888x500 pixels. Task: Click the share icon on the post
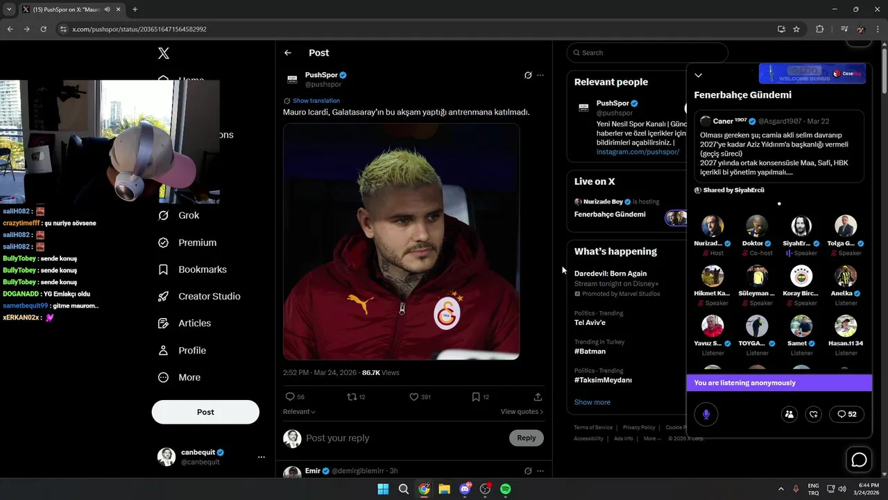(x=538, y=397)
